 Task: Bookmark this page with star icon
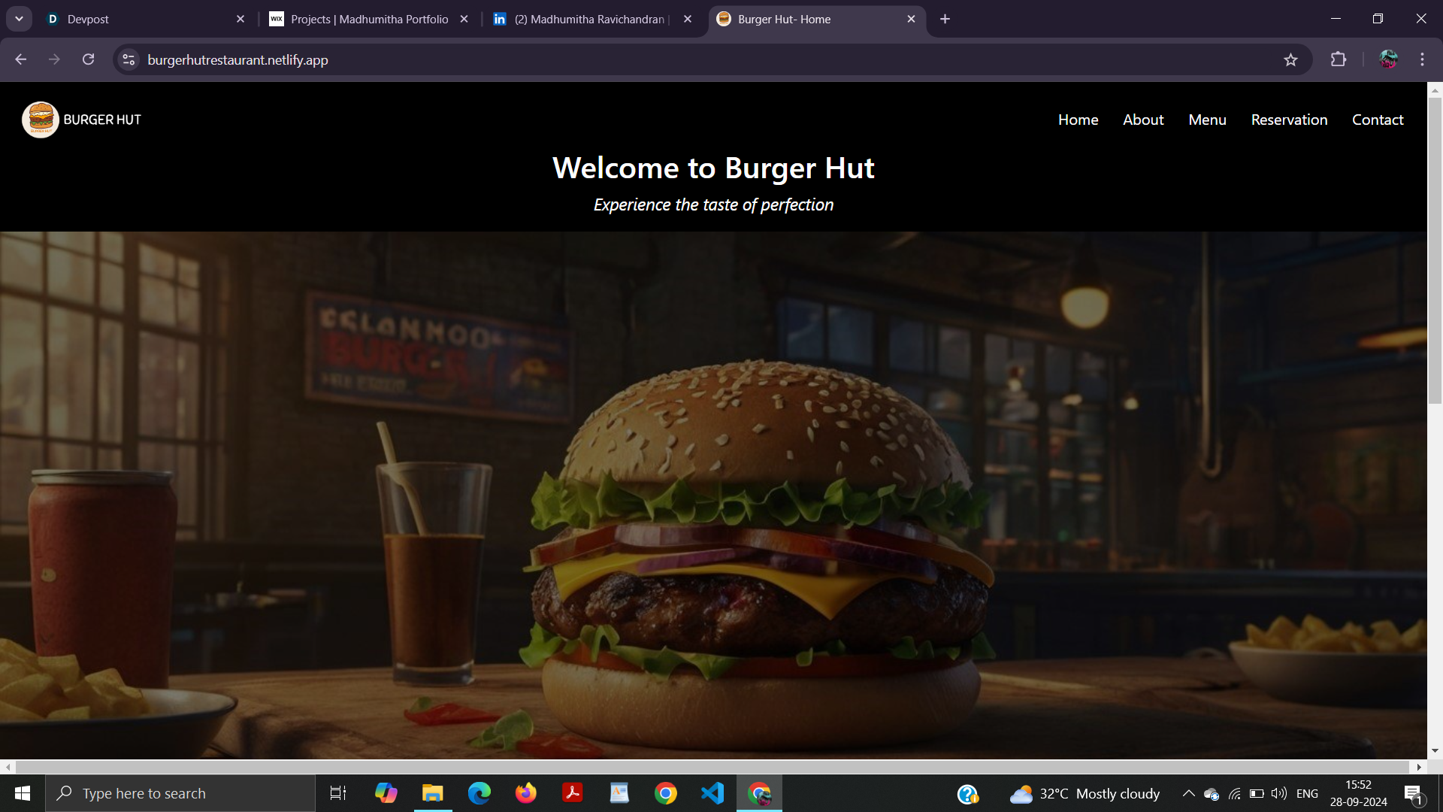(1290, 60)
